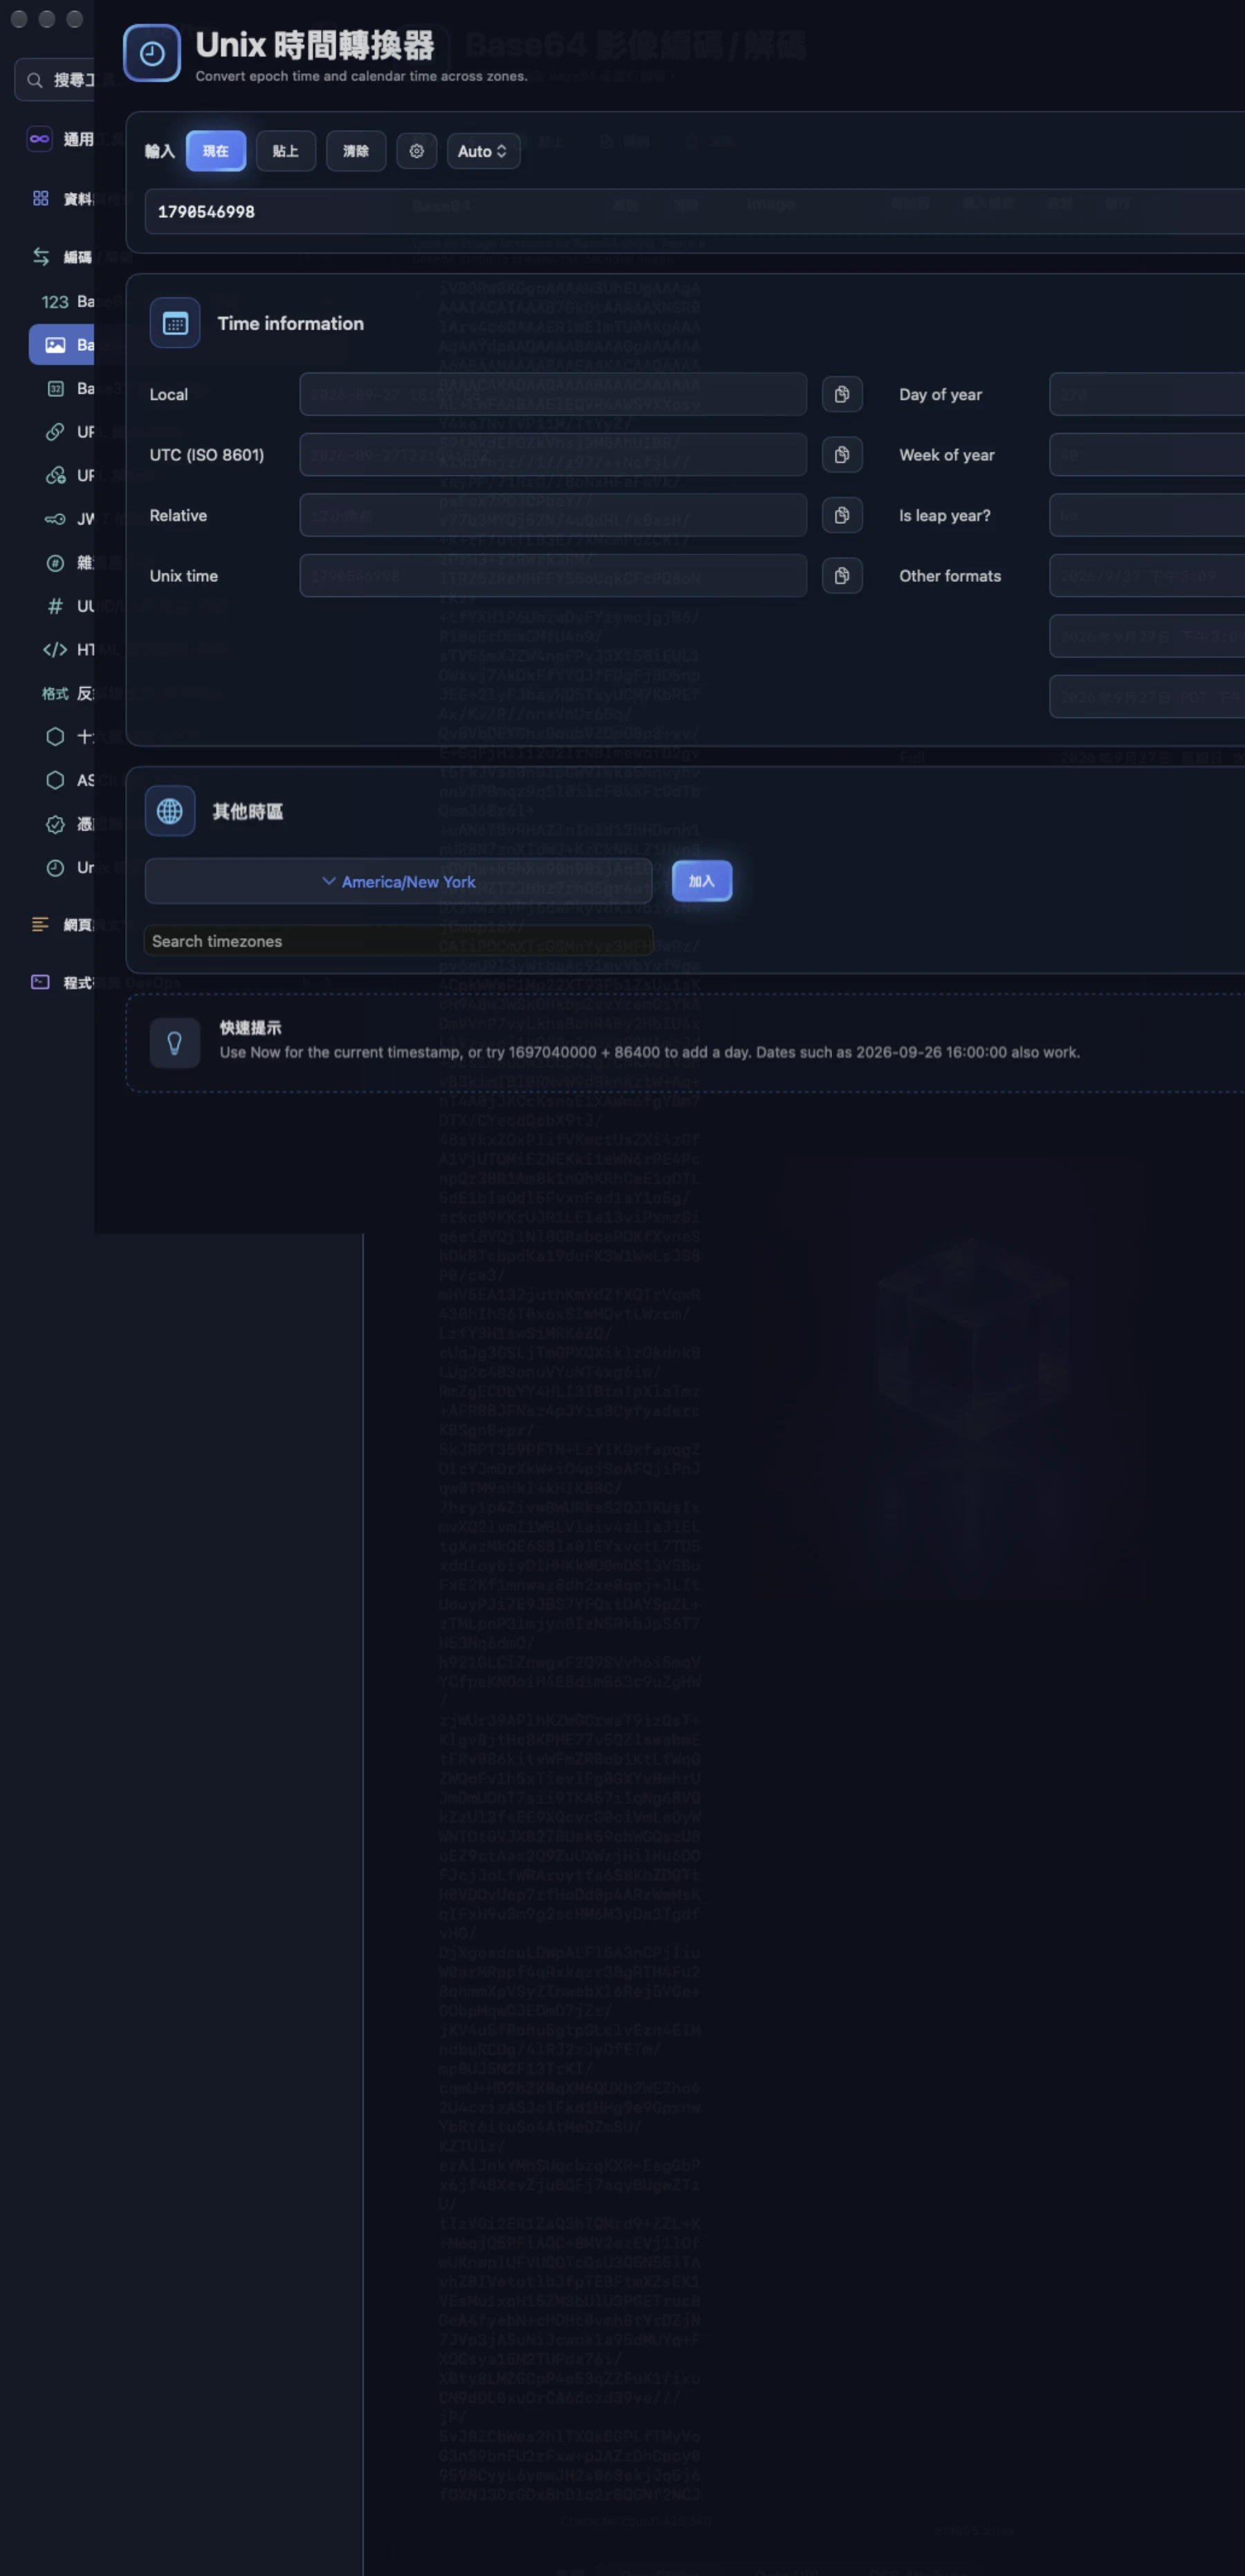Copy the UTC (ISO 8601) value
The image size is (1245, 2576).
click(x=842, y=455)
